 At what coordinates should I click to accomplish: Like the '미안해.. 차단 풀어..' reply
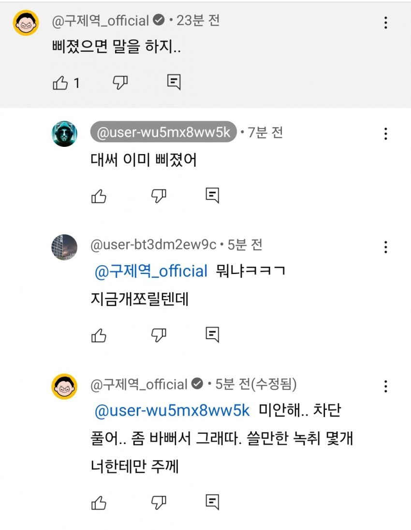99,502
